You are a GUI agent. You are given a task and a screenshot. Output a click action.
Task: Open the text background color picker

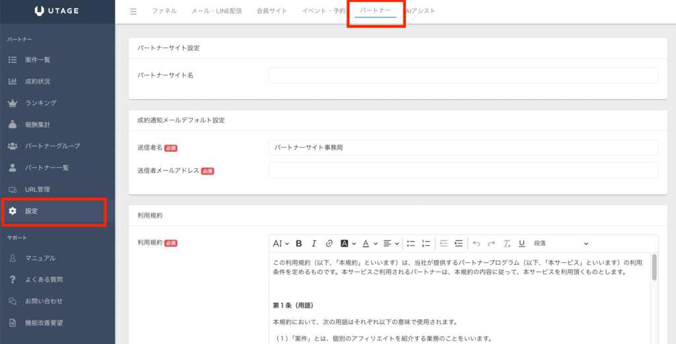[349, 244]
